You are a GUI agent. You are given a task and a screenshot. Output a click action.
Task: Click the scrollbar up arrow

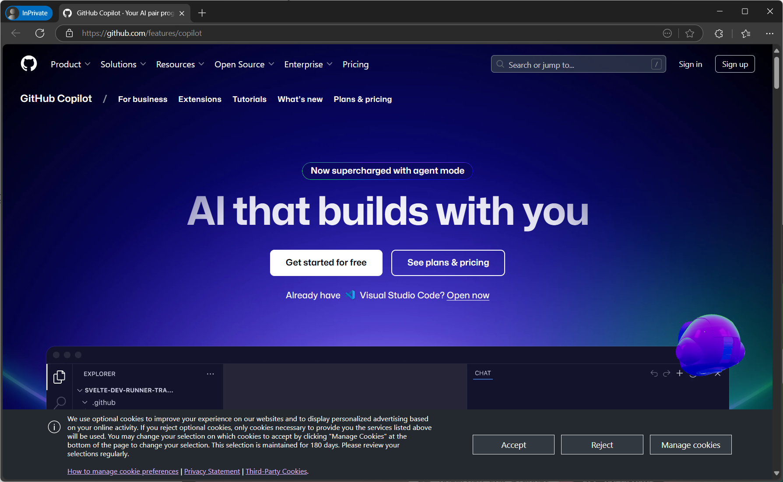tap(776, 51)
